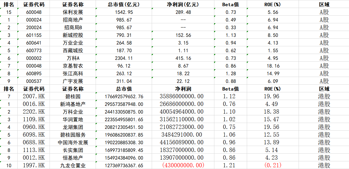
Task: Select top header 净利润(亿元)
Action: [x=183, y=4]
